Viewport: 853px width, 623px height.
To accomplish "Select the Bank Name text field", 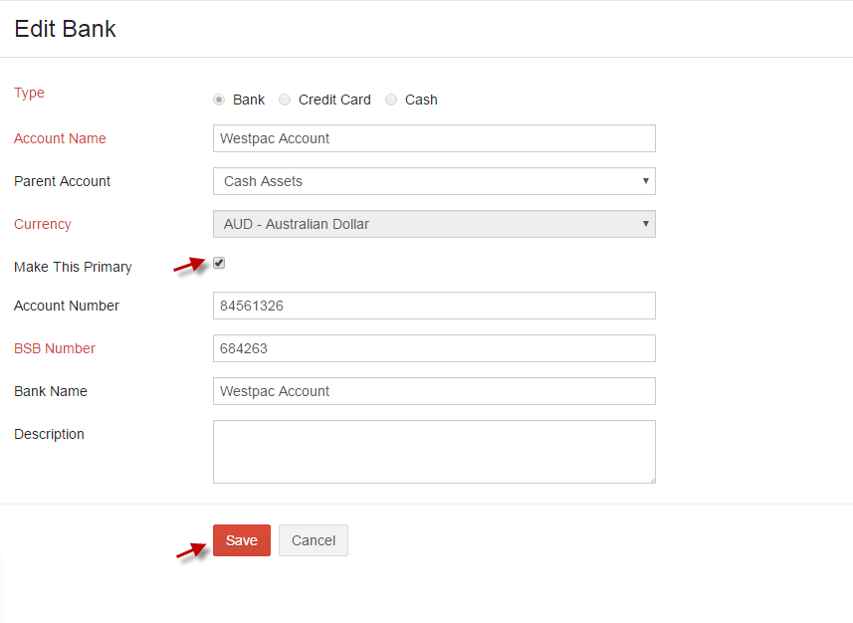I will click(434, 391).
